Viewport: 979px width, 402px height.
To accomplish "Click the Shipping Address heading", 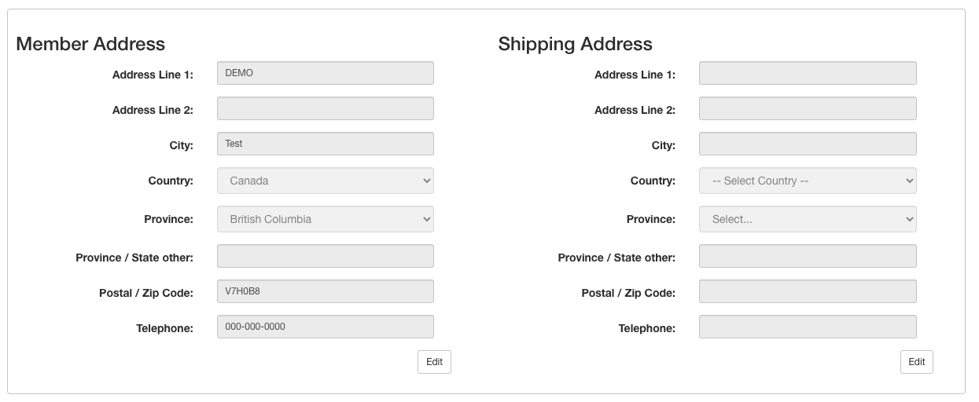I will (575, 44).
